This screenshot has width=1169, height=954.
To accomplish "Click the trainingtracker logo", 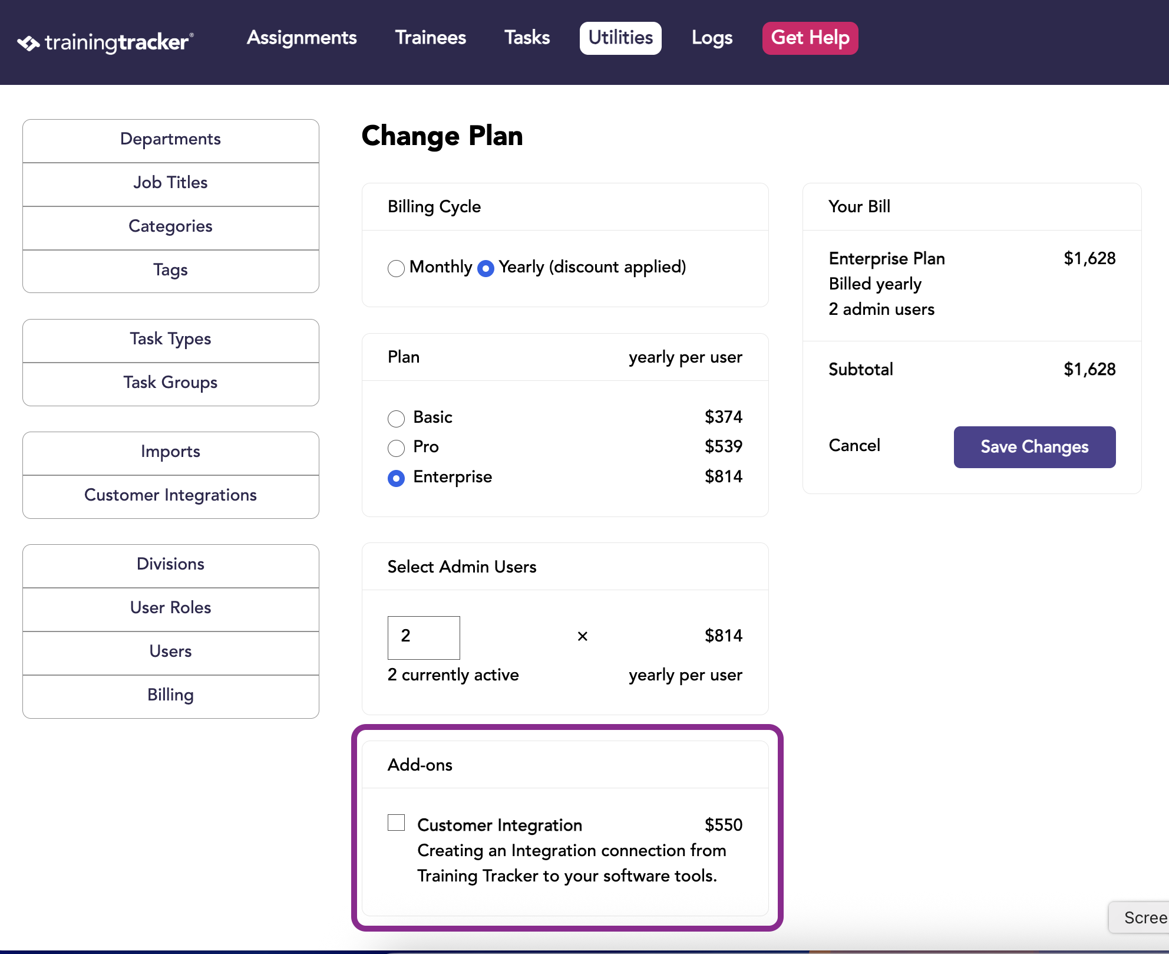I will [105, 42].
